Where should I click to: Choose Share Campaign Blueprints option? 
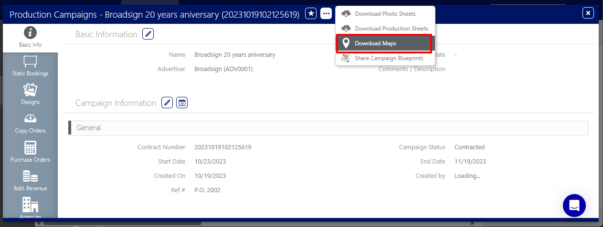pos(385,58)
